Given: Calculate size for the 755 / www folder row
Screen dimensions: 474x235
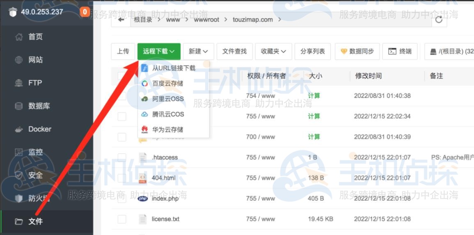Looking at the screenshot, I should [314, 116].
